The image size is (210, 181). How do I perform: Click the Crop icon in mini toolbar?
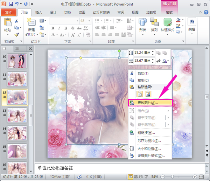(x=159, y=61)
